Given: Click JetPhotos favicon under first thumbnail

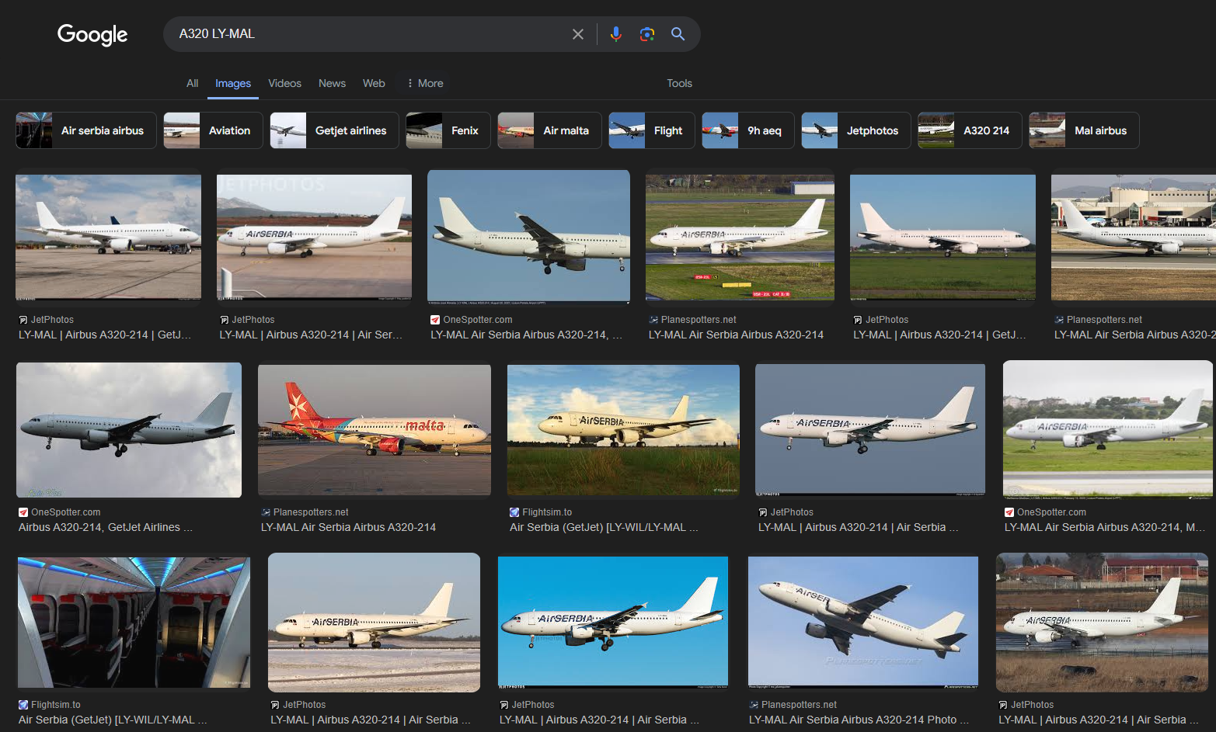Looking at the screenshot, I should 23,320.
